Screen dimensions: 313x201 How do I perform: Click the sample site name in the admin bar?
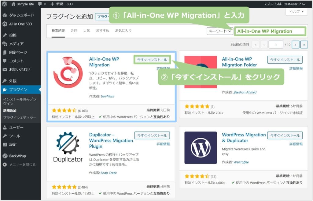coord(25,4)
